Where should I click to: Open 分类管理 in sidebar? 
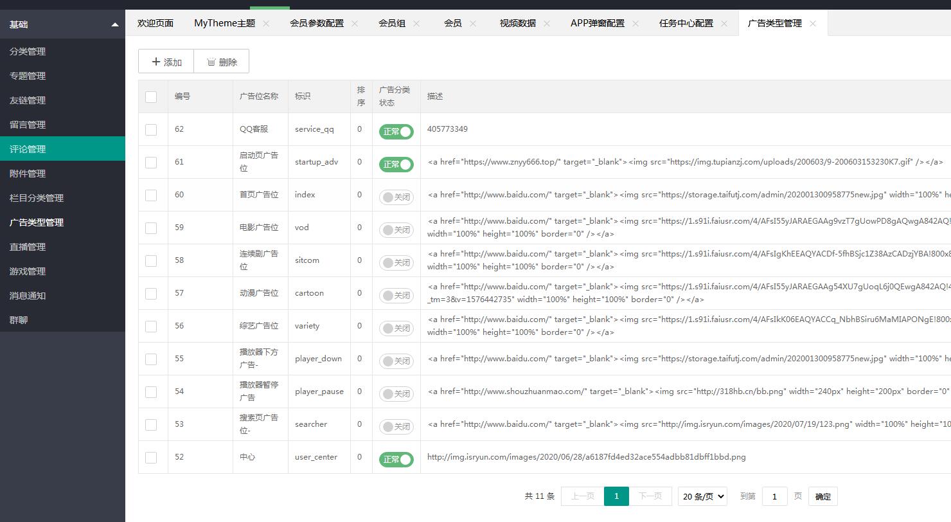coord(62,51)
